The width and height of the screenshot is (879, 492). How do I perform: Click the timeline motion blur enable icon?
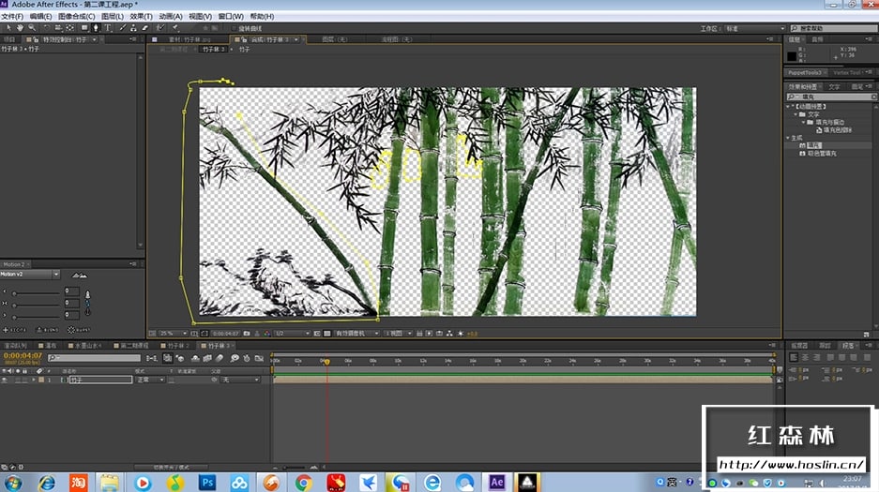click(x=220, y=358)
